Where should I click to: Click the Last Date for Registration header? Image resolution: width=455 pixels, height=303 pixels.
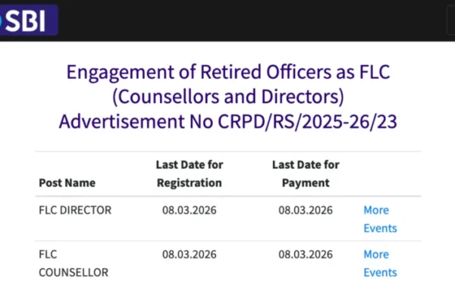(x=189, y=173)
